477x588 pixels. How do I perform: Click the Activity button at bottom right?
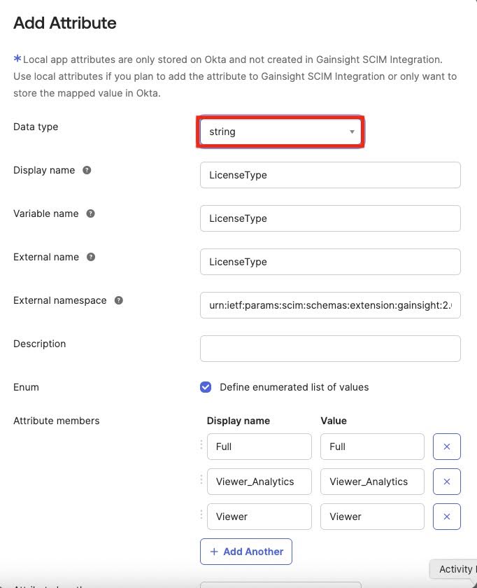pos(455,568)
